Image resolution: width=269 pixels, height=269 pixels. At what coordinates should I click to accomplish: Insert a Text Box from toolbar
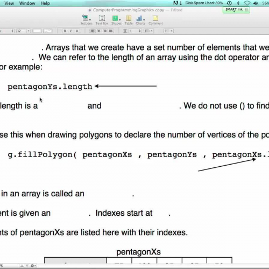tap(102, 20)
